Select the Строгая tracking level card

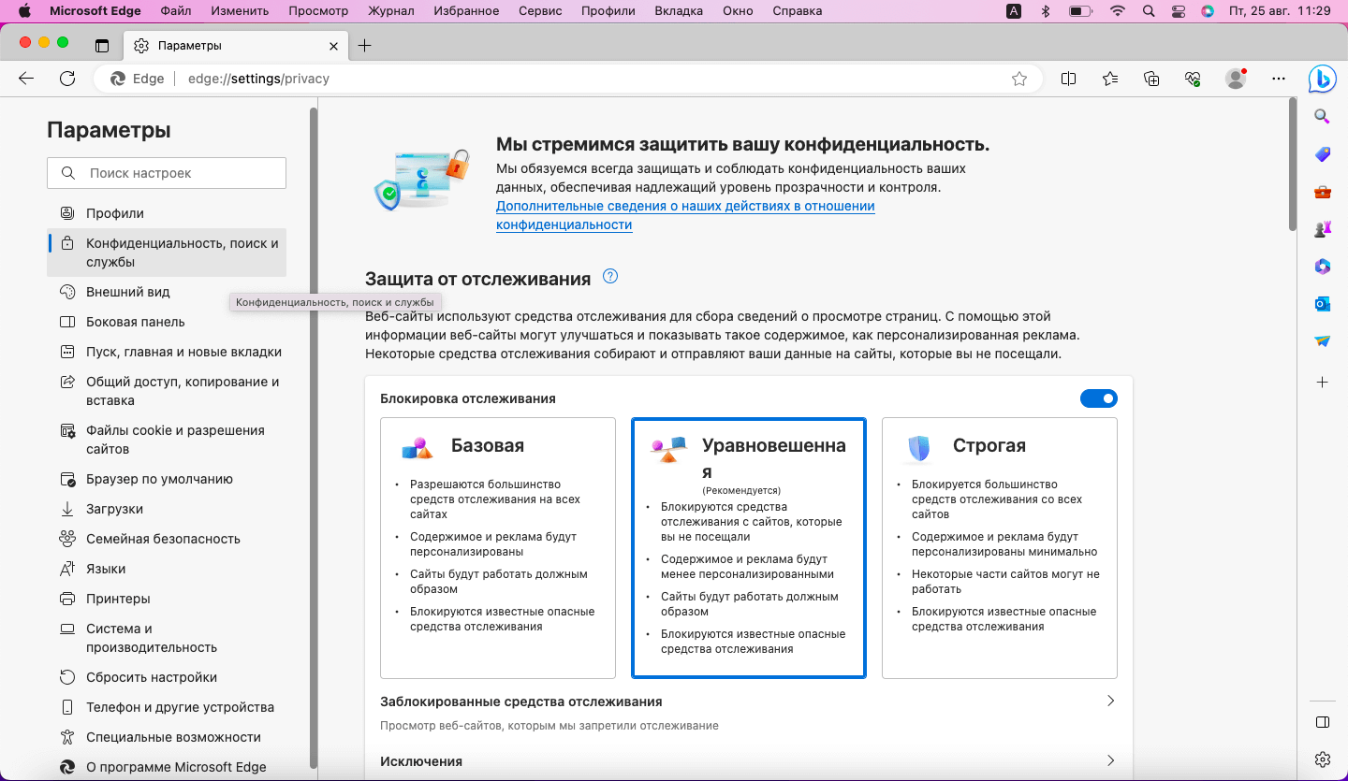click(x=1000, y=548)
